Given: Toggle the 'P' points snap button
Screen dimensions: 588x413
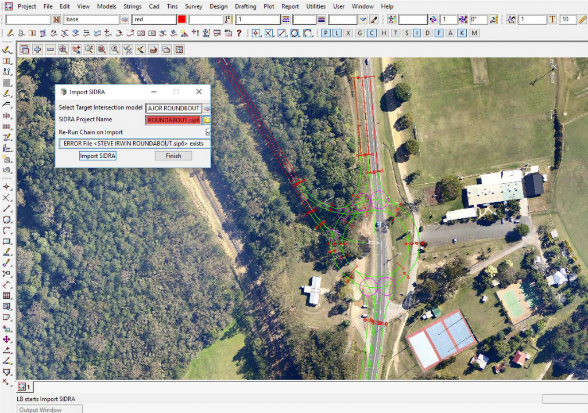Looking at the screenshot, I should click(326, 33).
